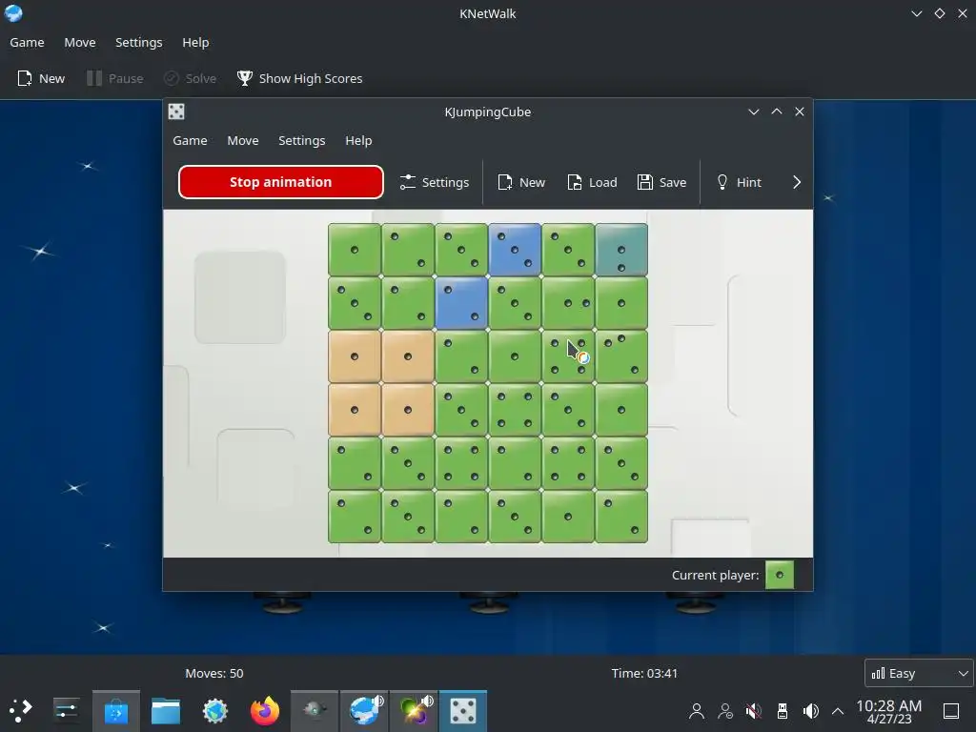
Task: Click the green cube in bottom-right corner
Action: pyautogui.click(x=621, y=517)
